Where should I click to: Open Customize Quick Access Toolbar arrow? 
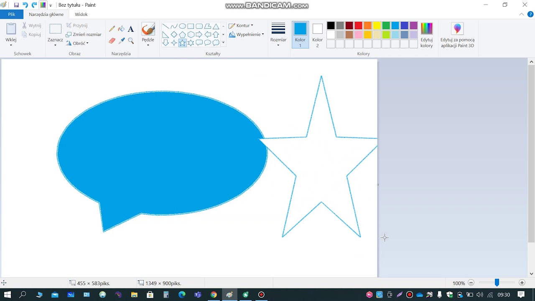[x=51, y=5]
